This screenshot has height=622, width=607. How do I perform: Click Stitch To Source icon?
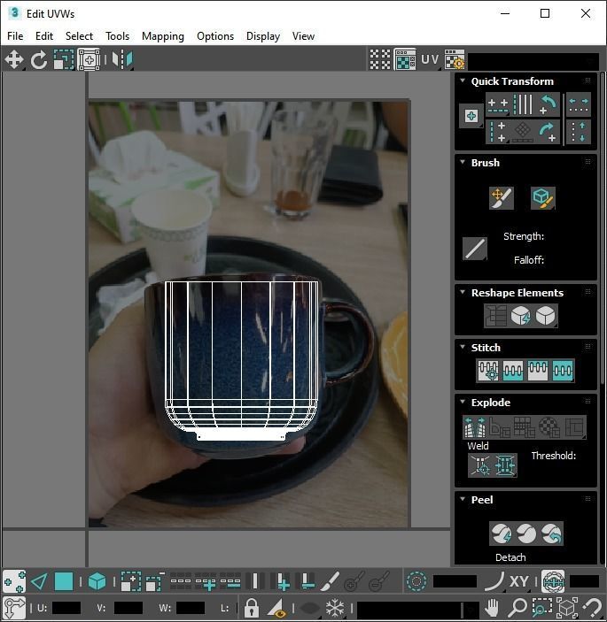click(538, 371)
